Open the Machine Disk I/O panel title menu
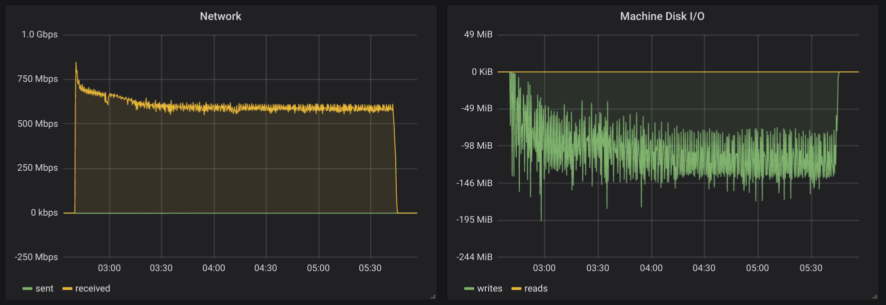886x305 pixels. click(x=662, y=16)
